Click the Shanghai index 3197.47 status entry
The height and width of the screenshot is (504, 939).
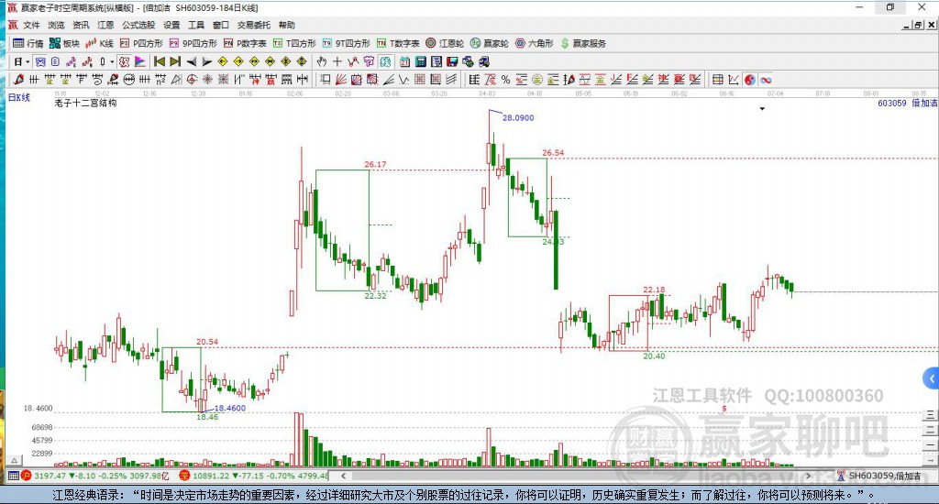click(95, 476)
